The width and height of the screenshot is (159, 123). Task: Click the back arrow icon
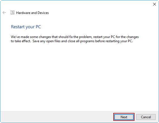(4, 13)
